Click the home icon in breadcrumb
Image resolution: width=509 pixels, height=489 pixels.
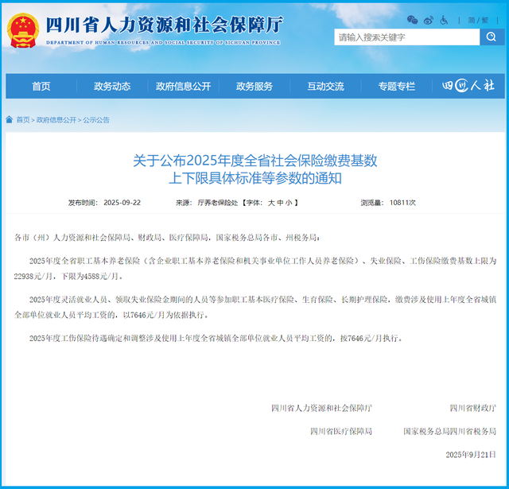9,120
